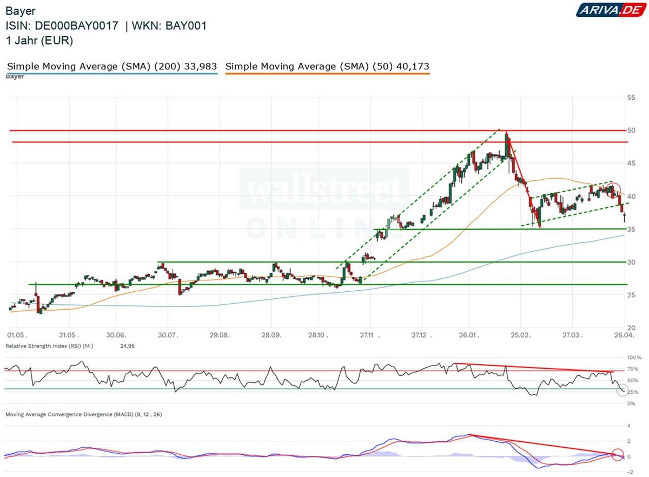Click the ARIVA.DE logo

[x=611, y=9]
